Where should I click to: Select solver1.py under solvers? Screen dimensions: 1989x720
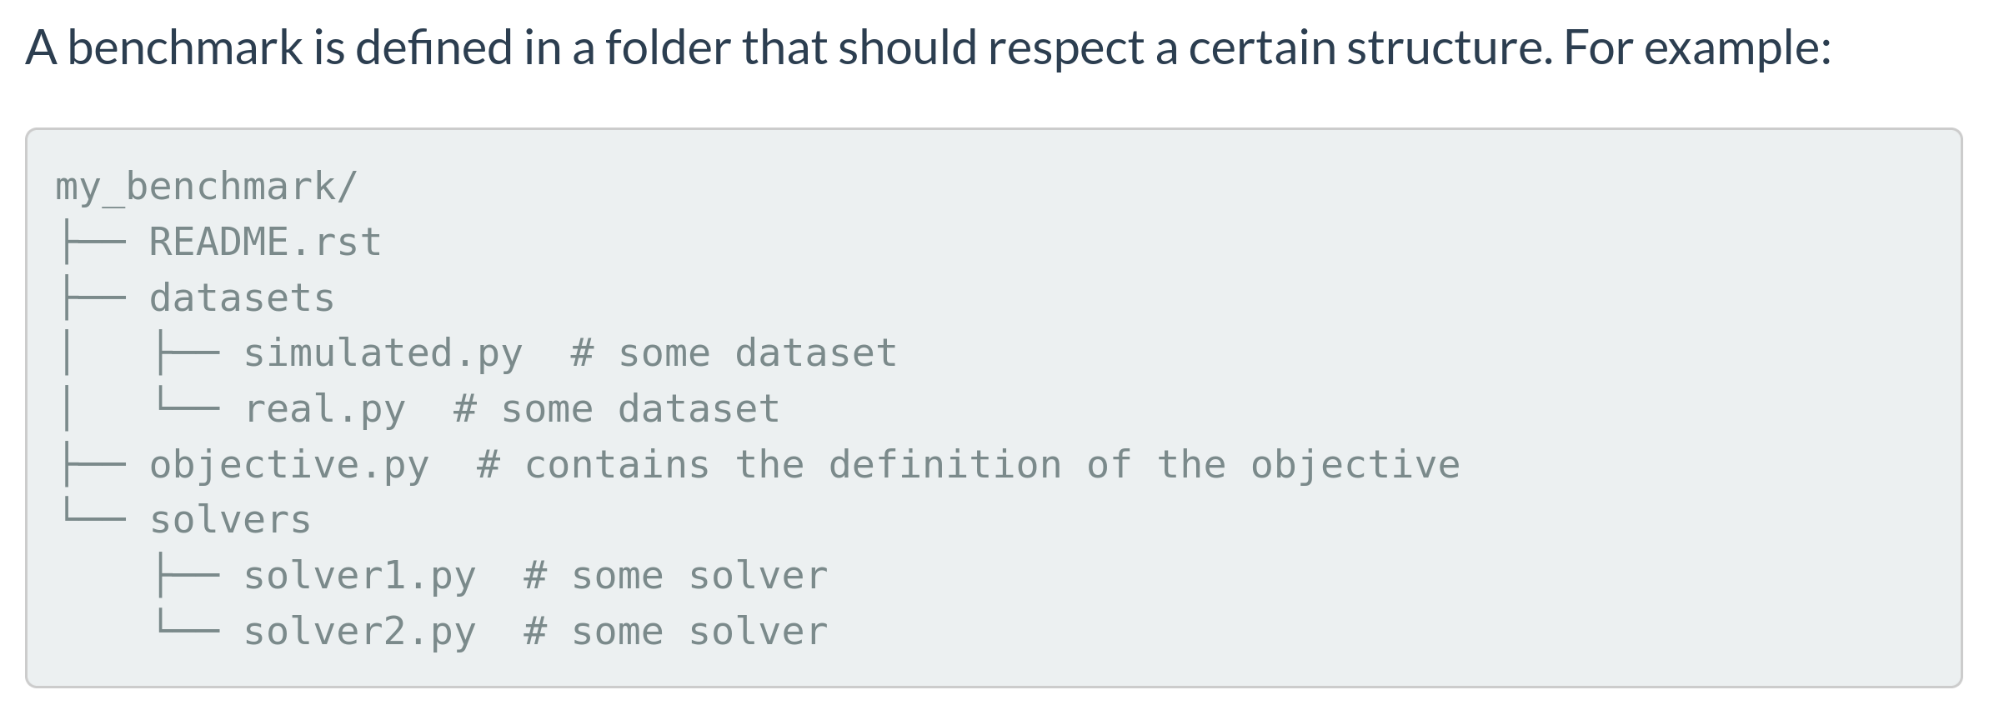tap(359, 577)
